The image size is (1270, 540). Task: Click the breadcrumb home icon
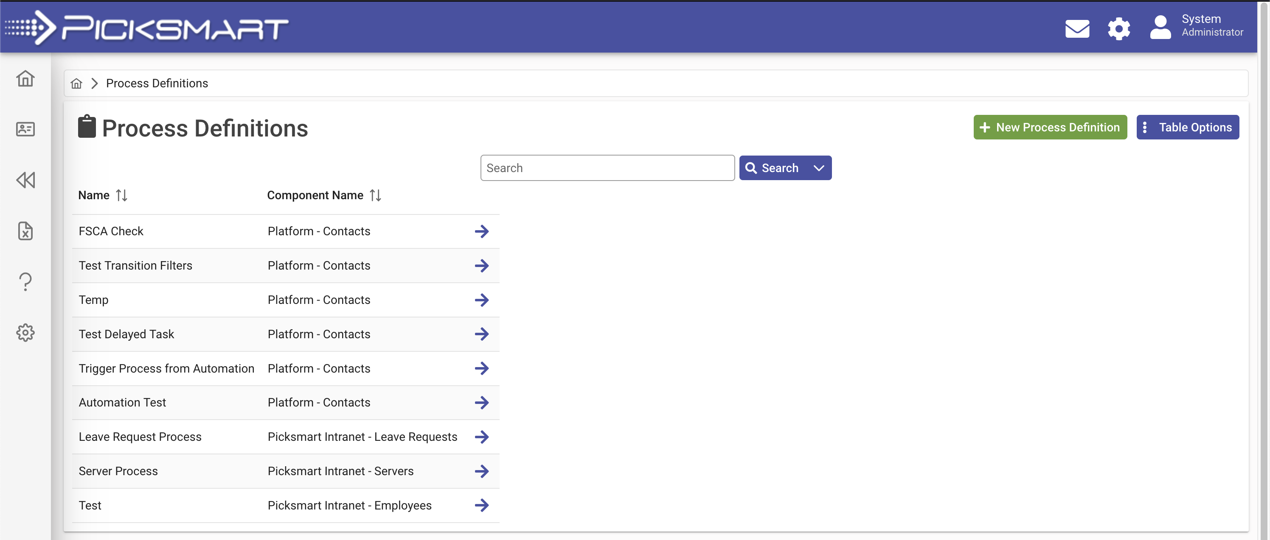point(76,84)
